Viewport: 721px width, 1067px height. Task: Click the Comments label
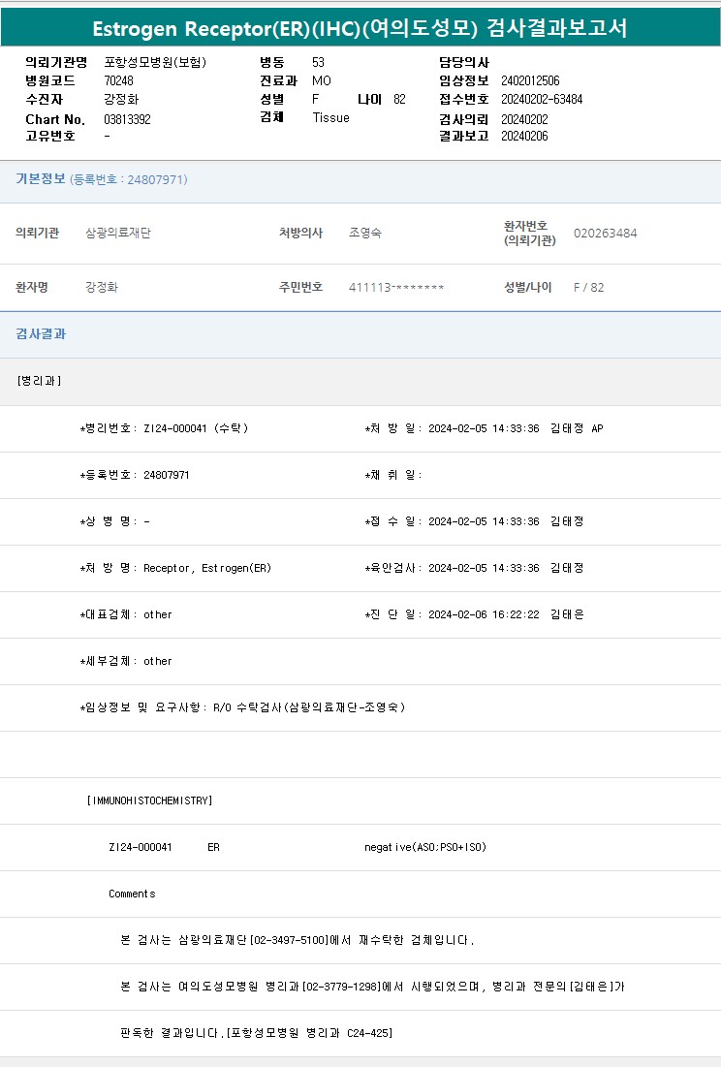click(132, 894)
